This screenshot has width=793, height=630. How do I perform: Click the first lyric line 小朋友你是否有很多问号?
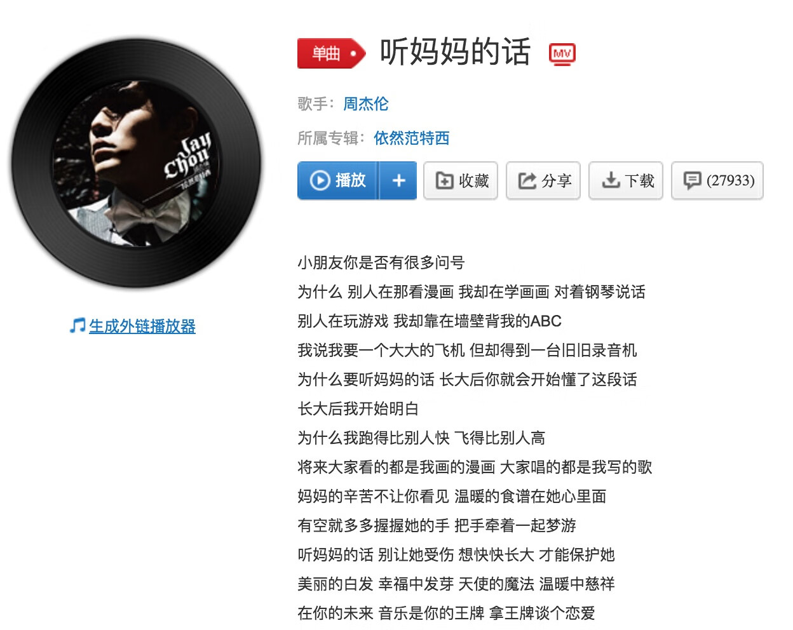(381, 262)
